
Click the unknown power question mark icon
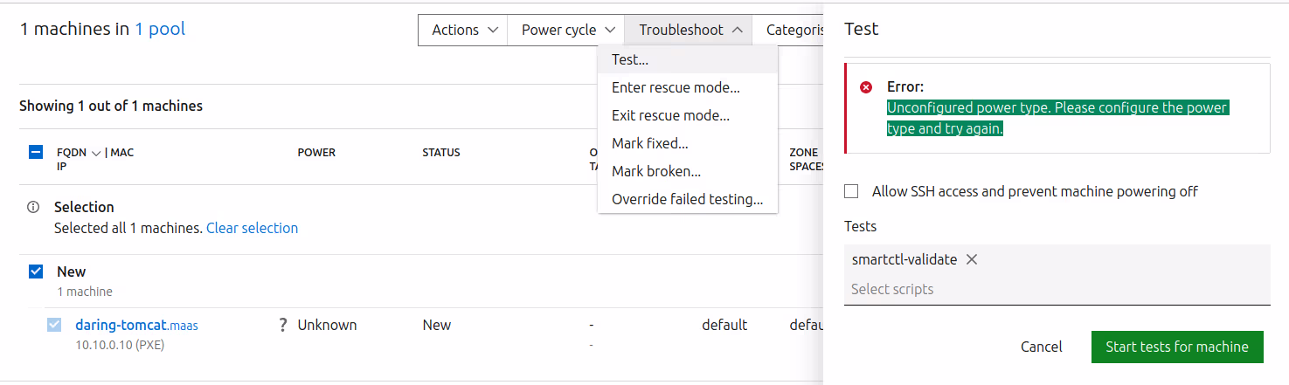click(x=283, y=325)
